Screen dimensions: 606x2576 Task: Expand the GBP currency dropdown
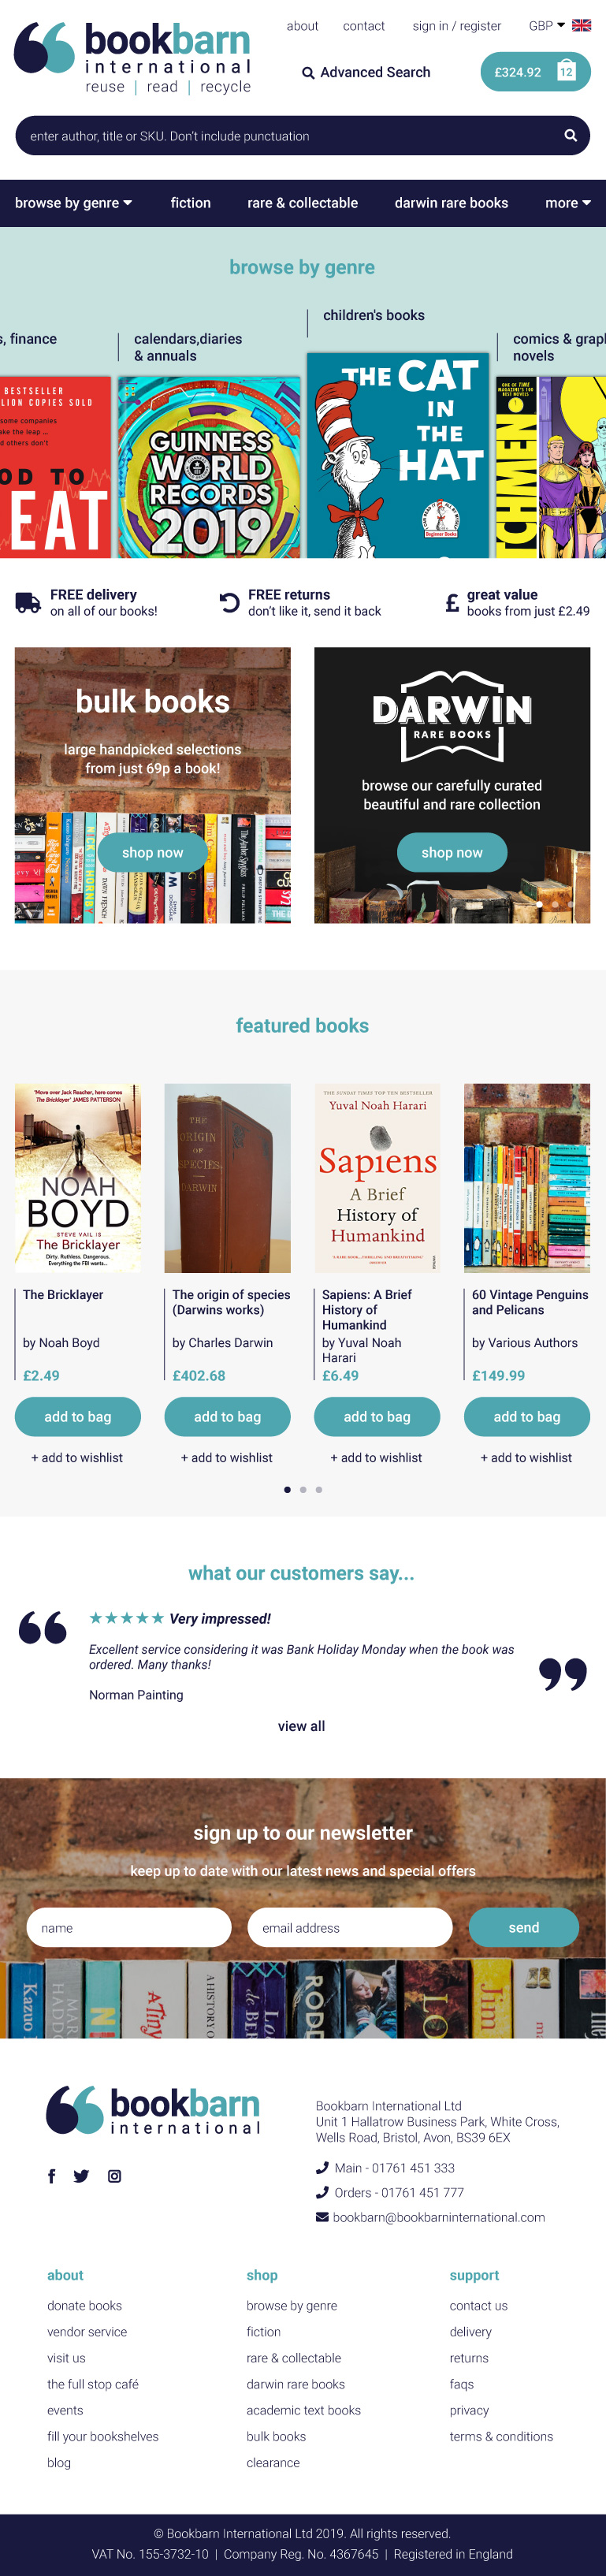click(x=547, y=26)
